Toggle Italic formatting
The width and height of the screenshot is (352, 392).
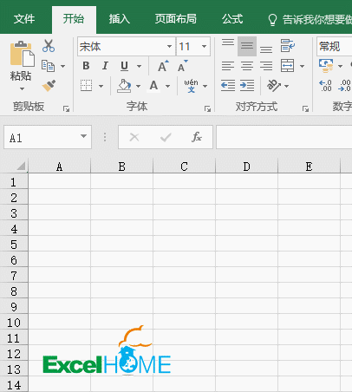tap(105, 66)
